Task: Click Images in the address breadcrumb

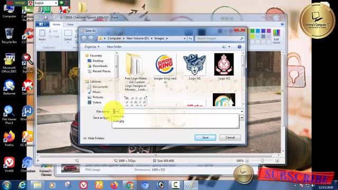Action: (159, 39)
